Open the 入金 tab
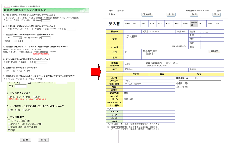The width and height of the screenshot is (228, 145). click(x=219, y=24)
